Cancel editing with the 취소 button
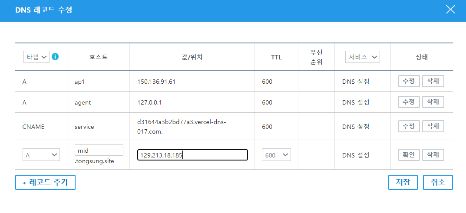Viewport: 466px width, 213px height. tap(438, 182)
